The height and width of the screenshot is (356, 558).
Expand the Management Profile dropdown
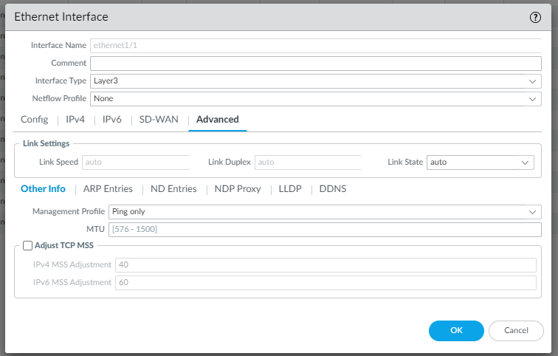coord(325,212)
